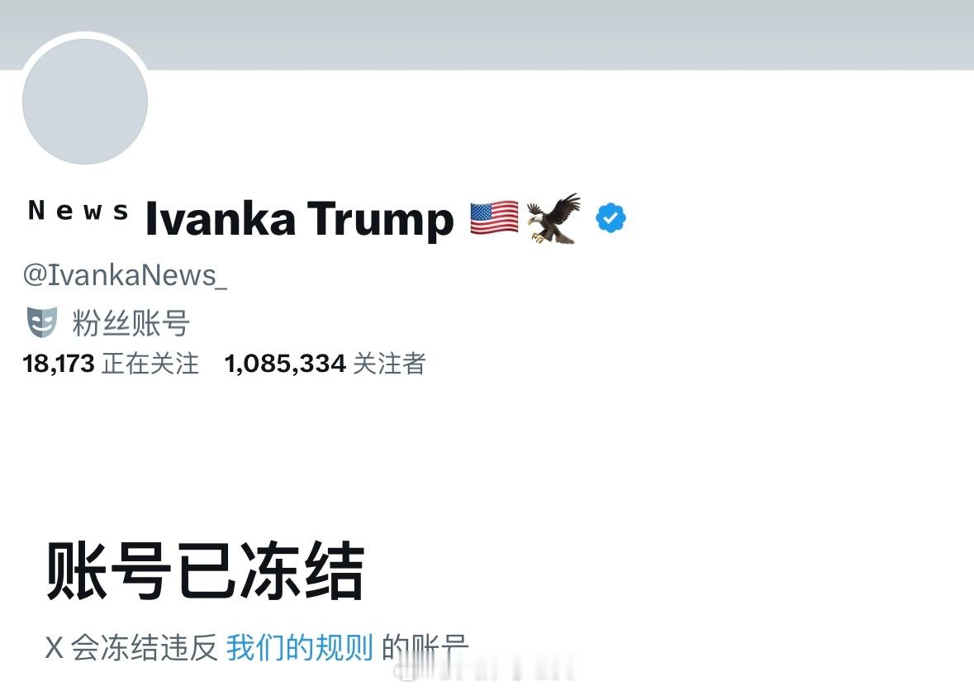Click the American flag emoji

(x=495, y=218)
